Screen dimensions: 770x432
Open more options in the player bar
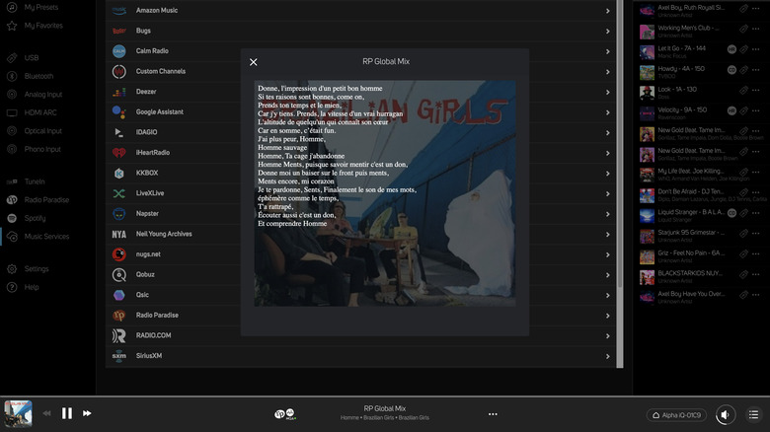coord(493,414)
